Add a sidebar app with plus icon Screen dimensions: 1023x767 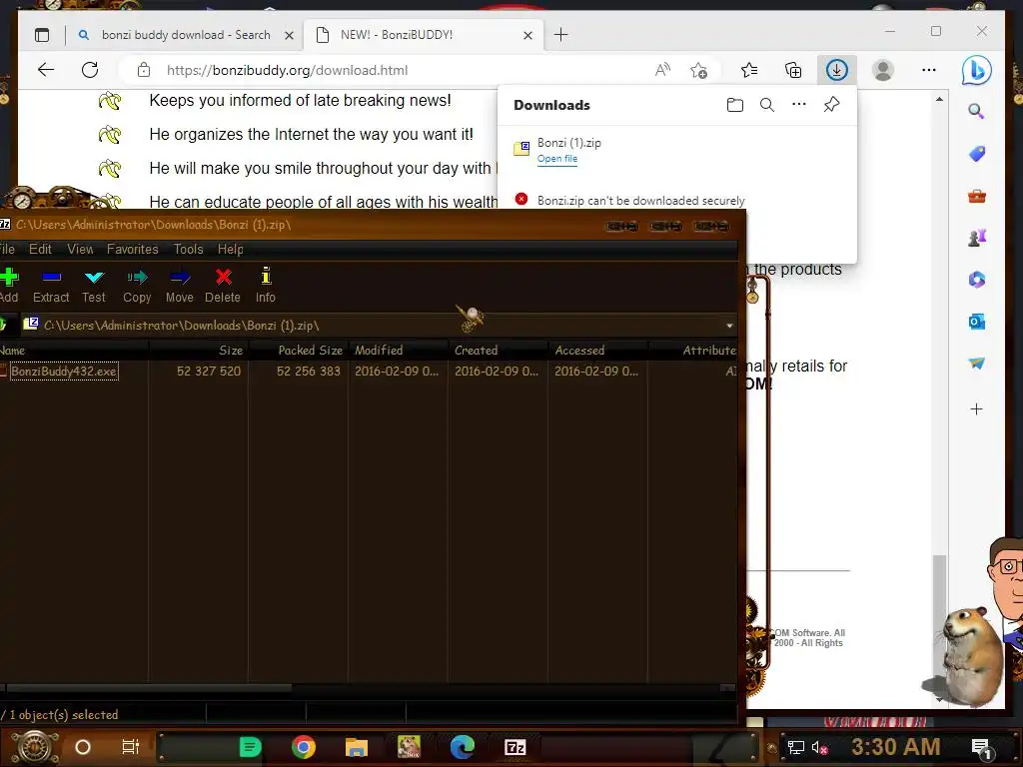pyautogui.click(x=977, y=408)
